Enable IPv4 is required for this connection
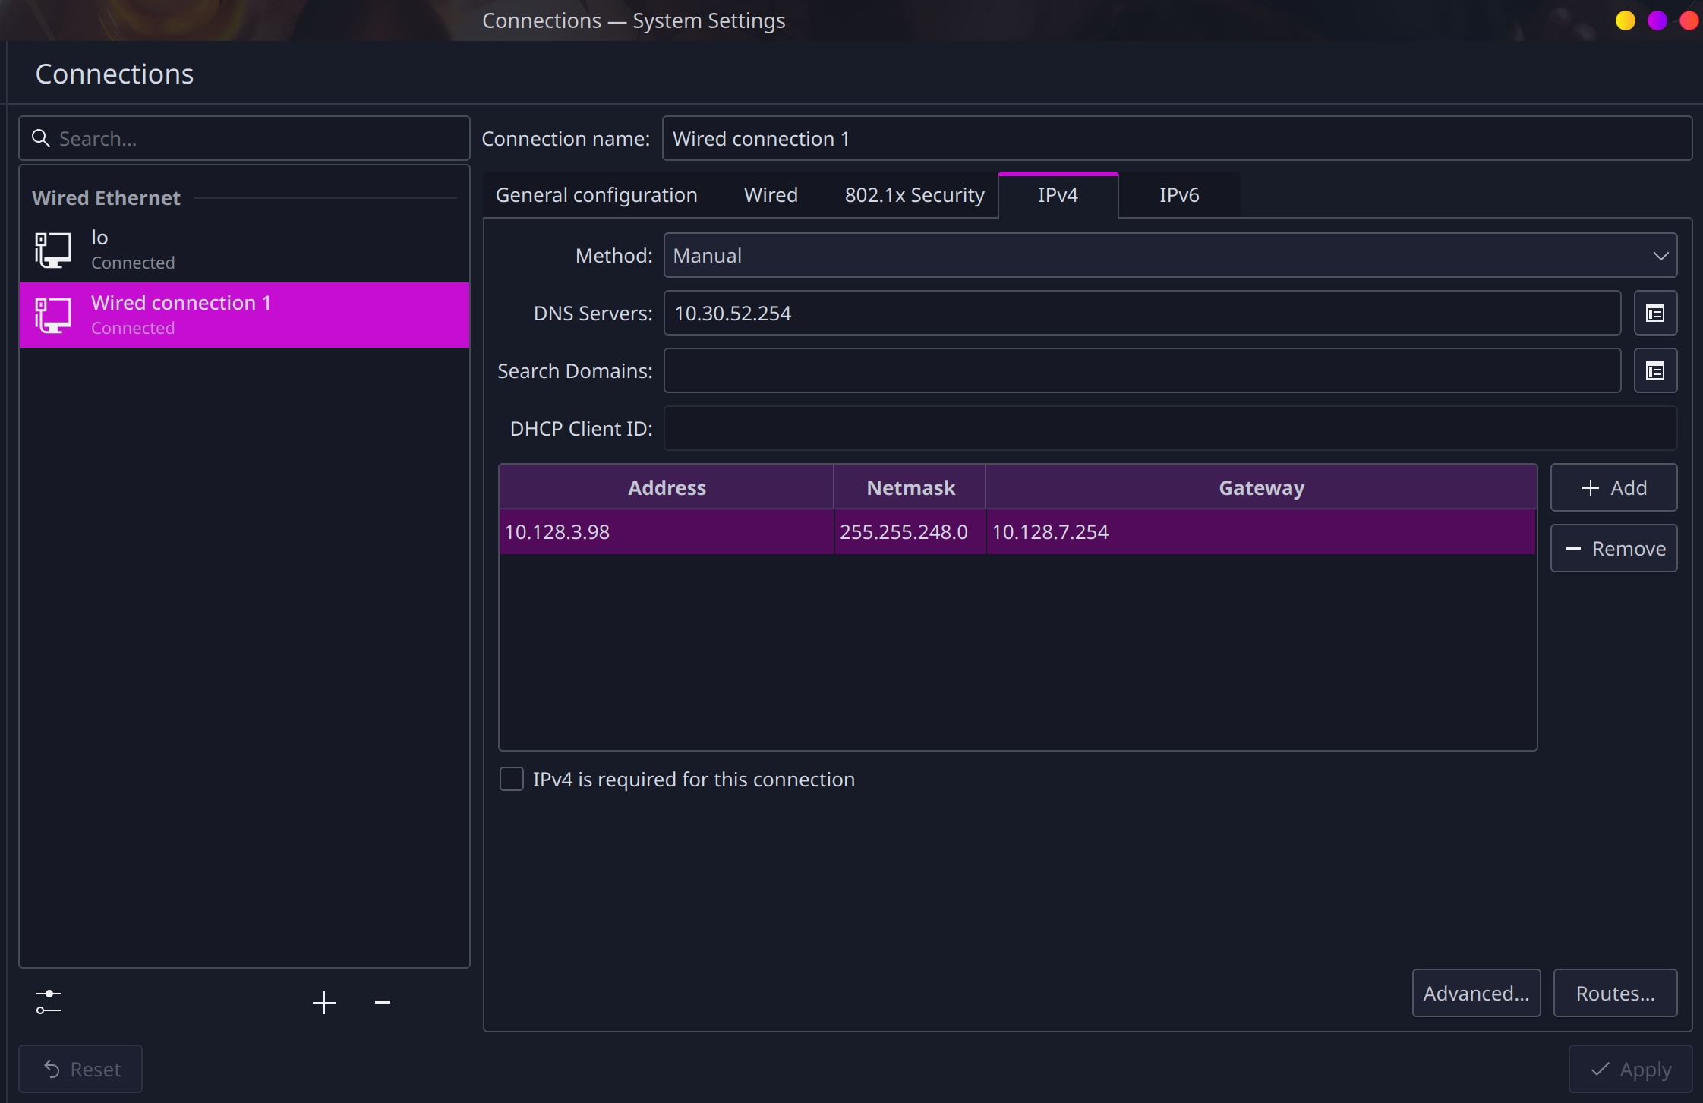 click(512, 779)
